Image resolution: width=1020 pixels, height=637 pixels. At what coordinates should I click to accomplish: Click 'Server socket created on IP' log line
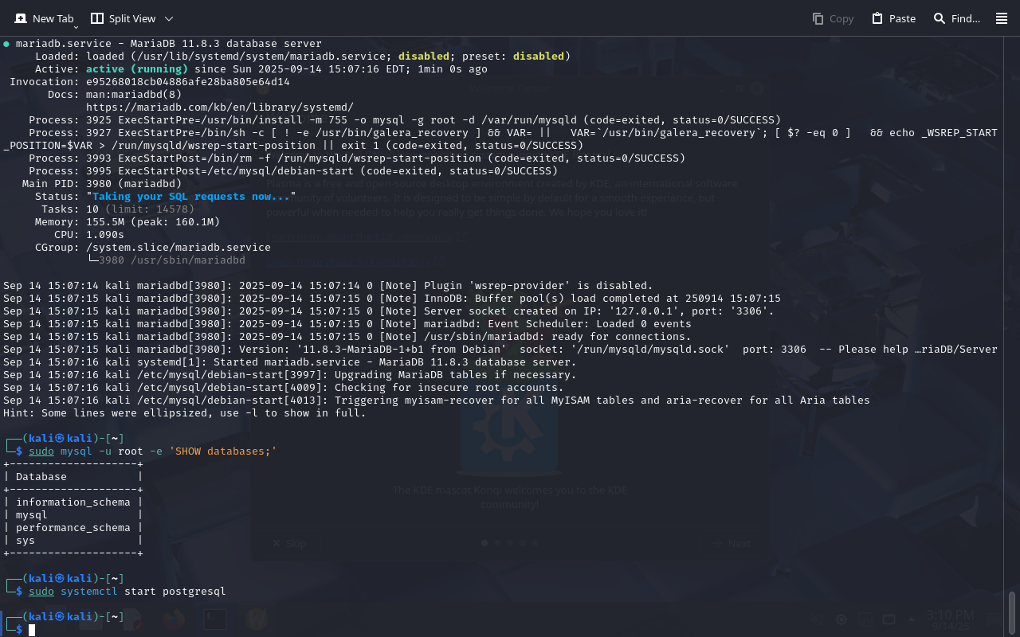click(389, 311)
